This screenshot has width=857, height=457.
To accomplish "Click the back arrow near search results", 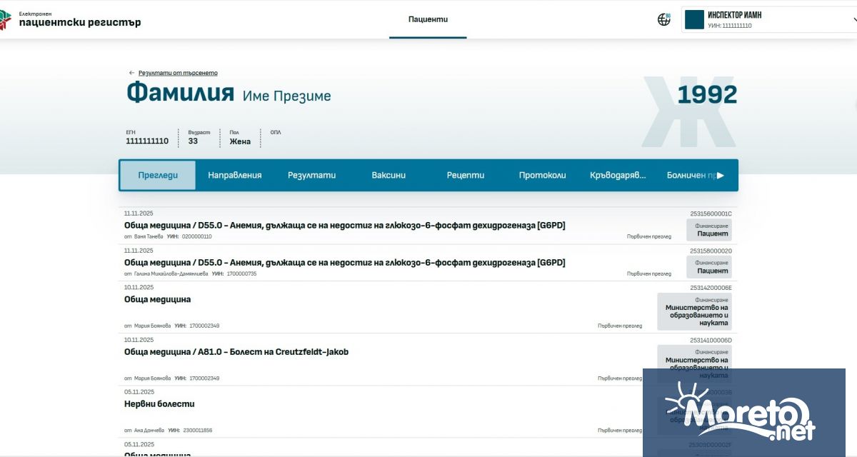I will pos(131,72).
